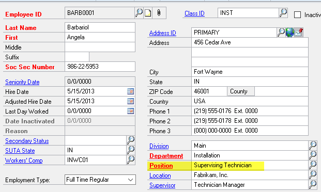Click Address field 456 Cedar Ave
This screenshot has width=321, height=192.
[250, 42]
